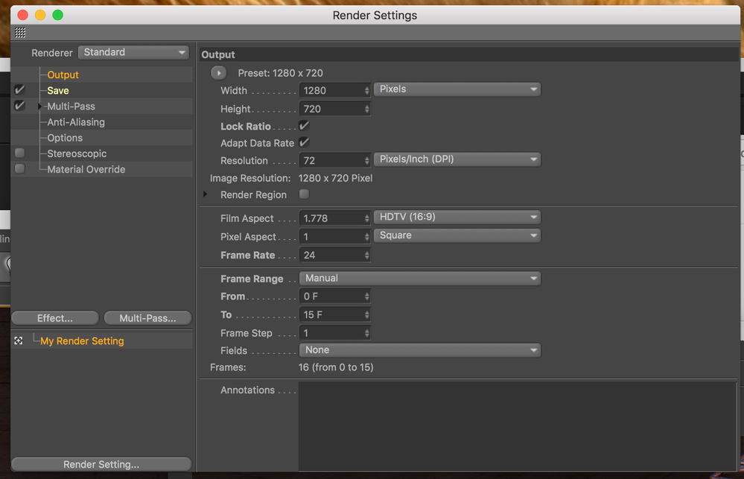This screenshot has width=744, height=479.
Task: Zoom the window with green button
Action: [58, 15]
